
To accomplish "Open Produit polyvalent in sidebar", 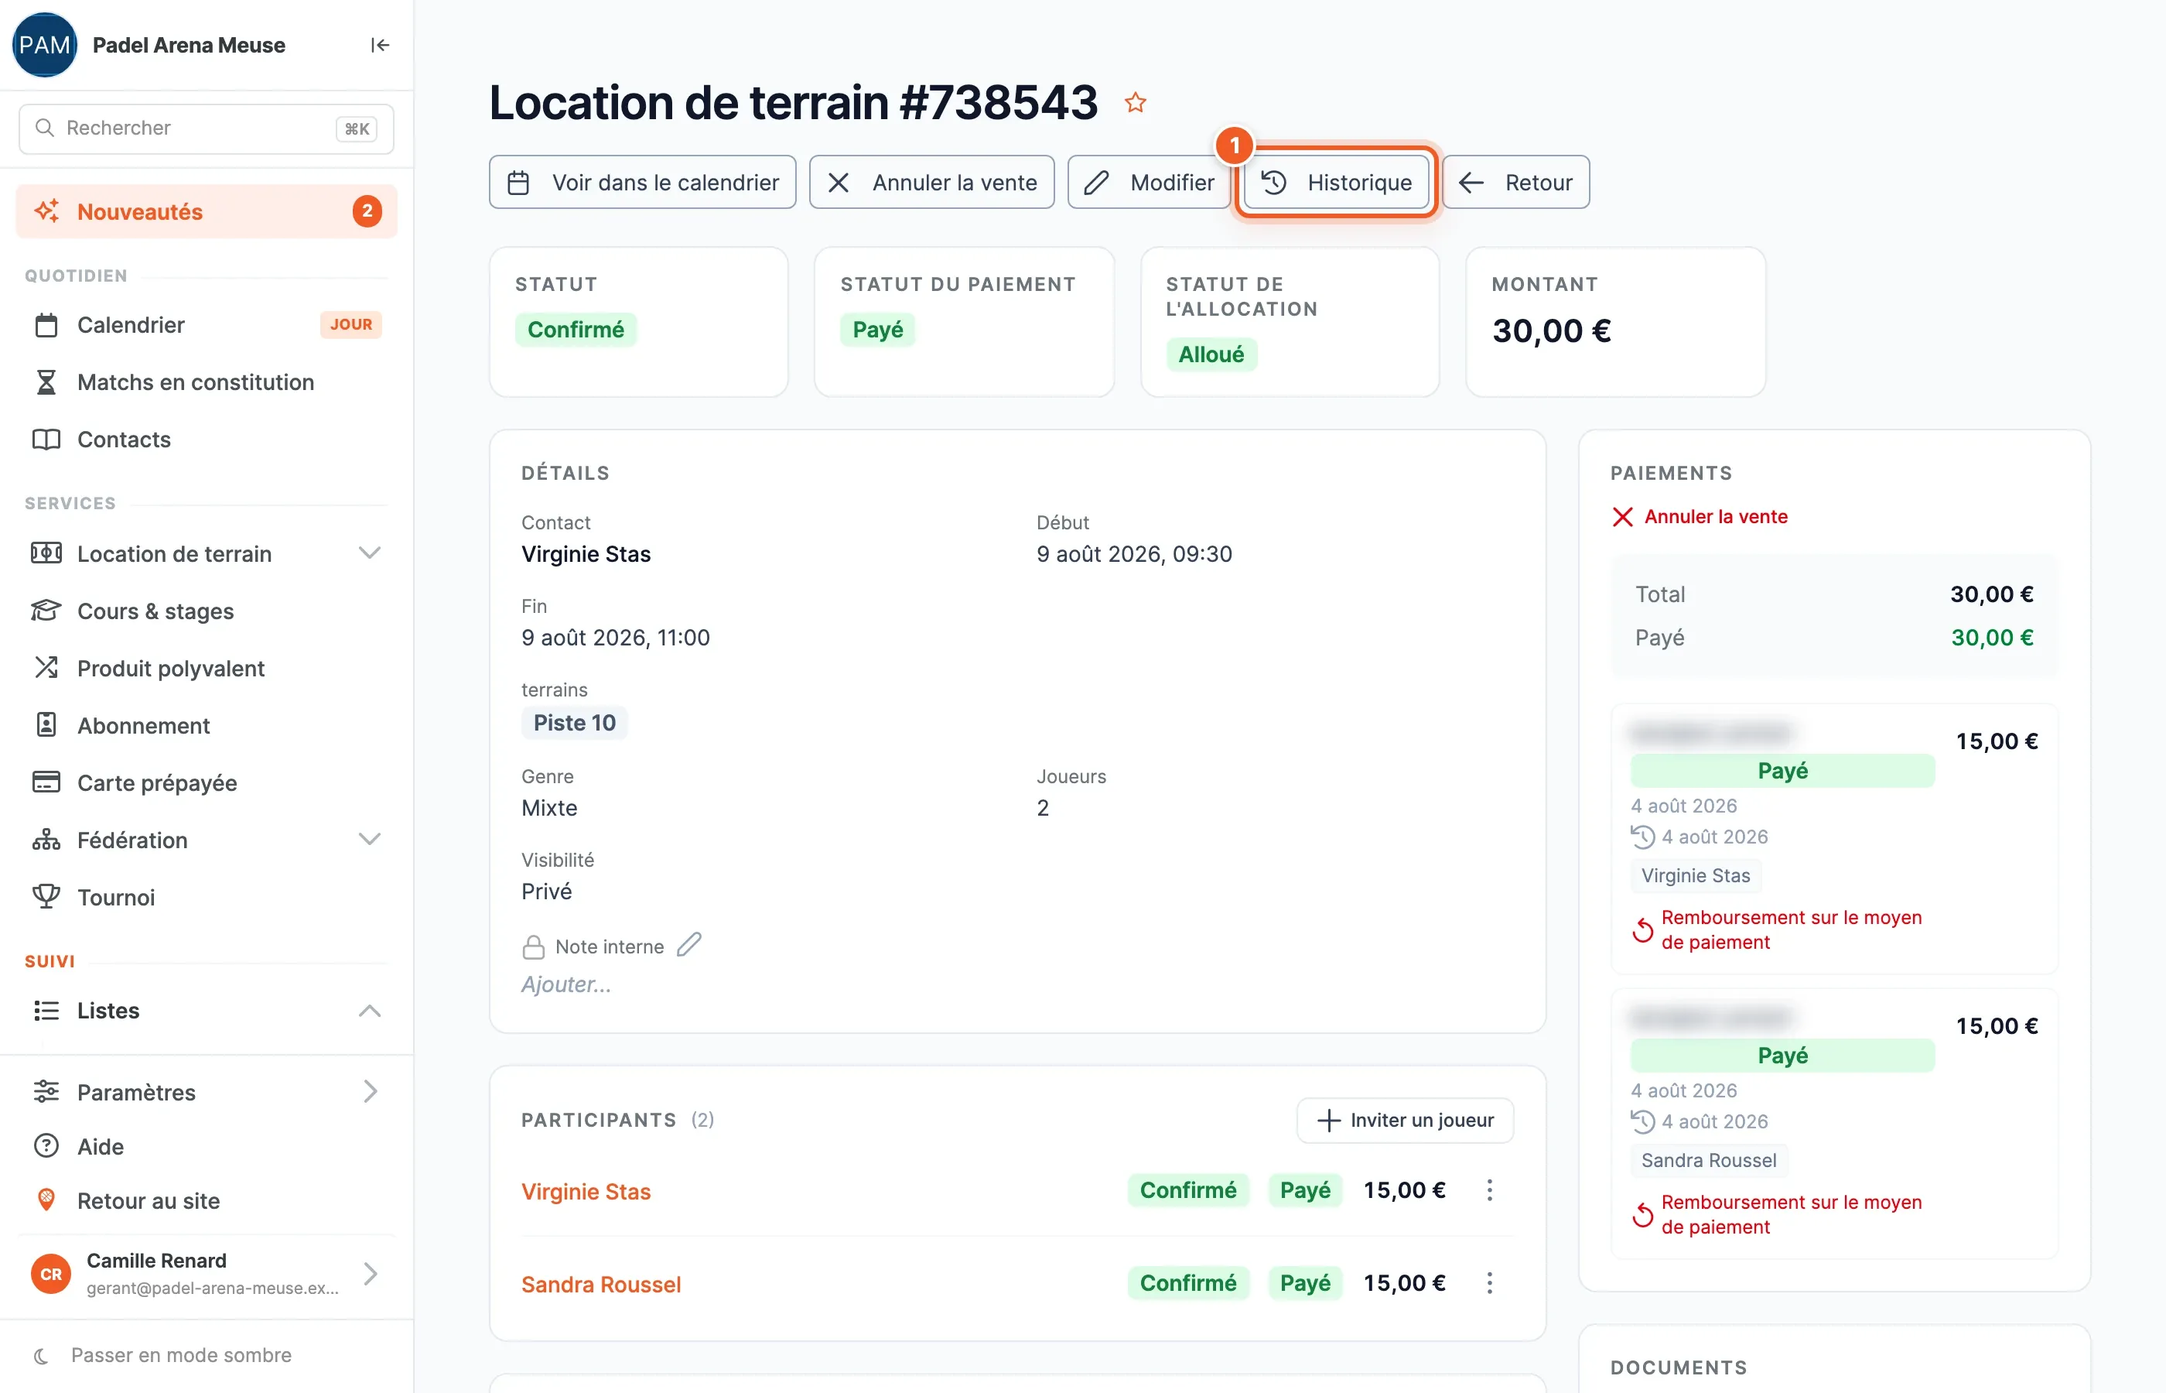I will (x=206, y=669).
